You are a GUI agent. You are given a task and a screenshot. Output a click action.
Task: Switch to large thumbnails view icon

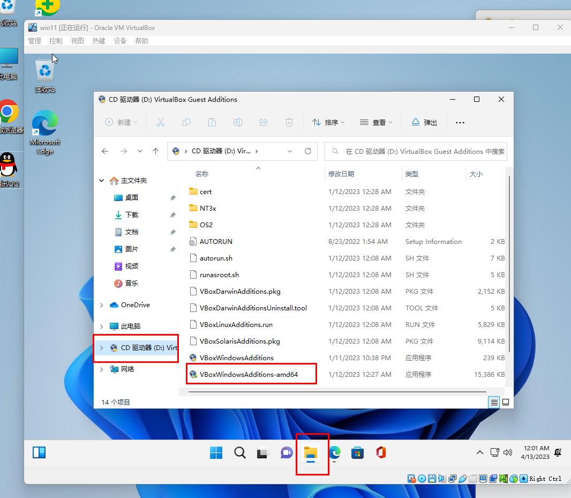pos(505,402)
